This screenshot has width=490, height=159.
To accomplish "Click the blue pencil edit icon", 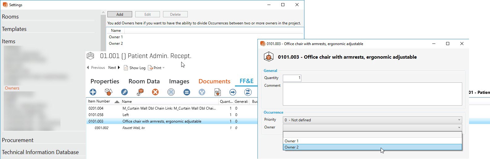I will (x=124, y=92).
